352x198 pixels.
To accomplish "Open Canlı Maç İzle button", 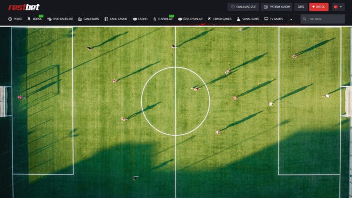I will pos(244,7).
